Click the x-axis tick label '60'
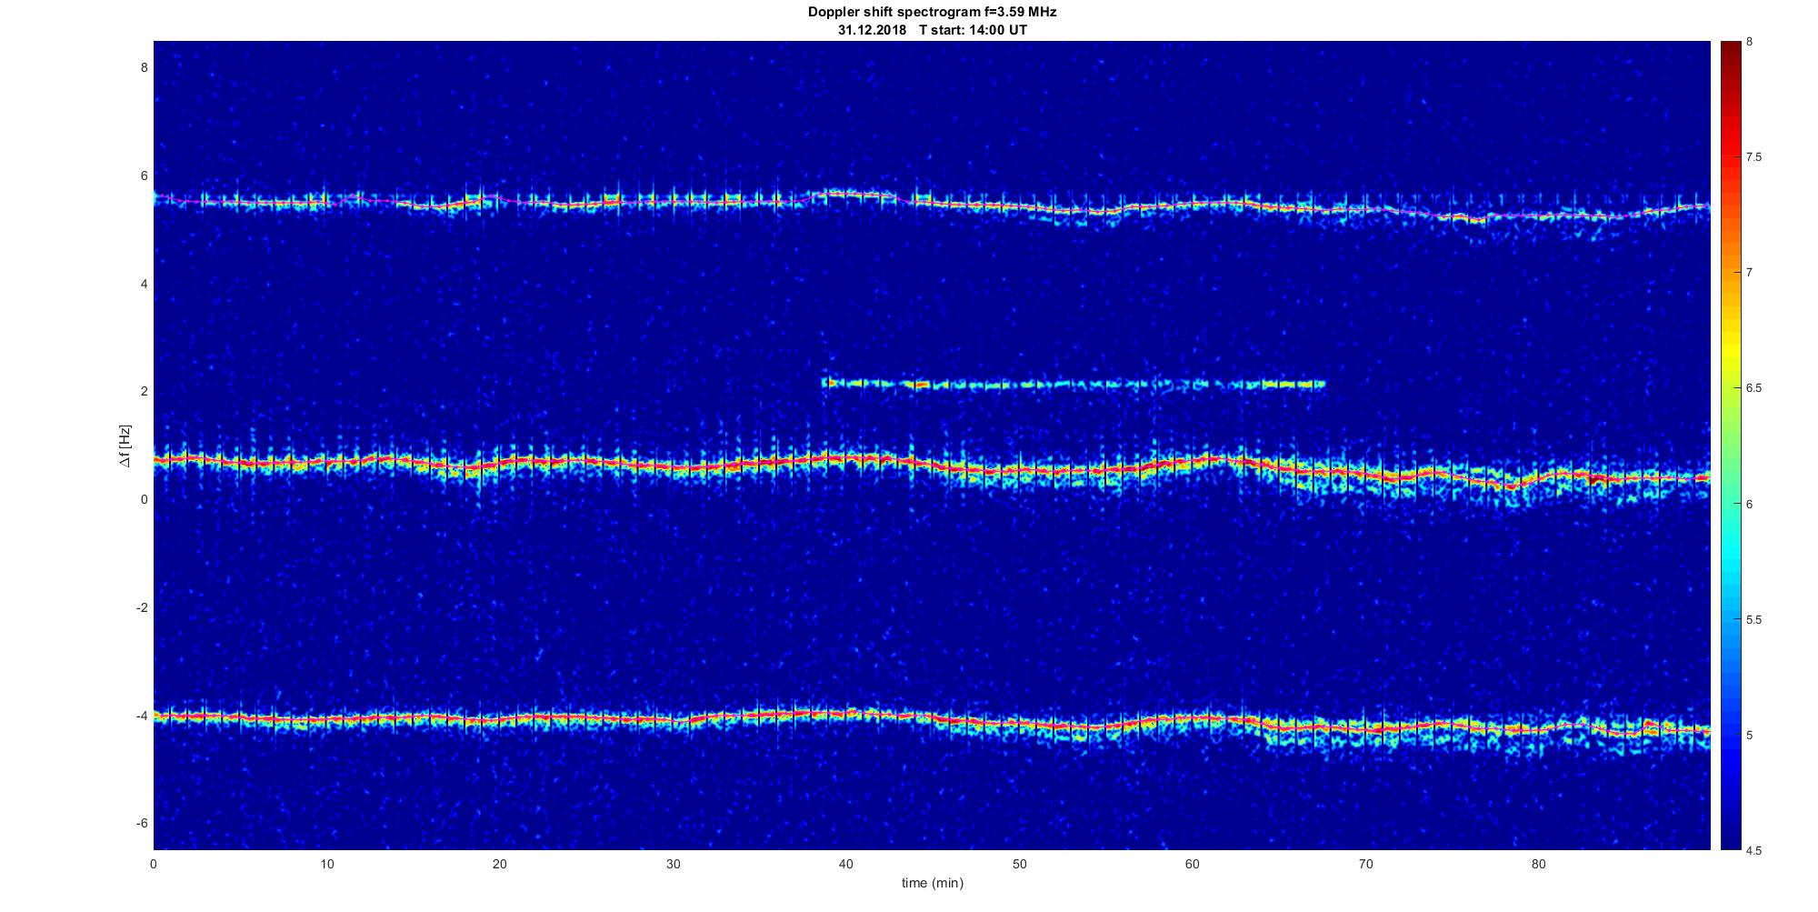This screenshot has width=1818, height=912. click(x=1193, y=864)
